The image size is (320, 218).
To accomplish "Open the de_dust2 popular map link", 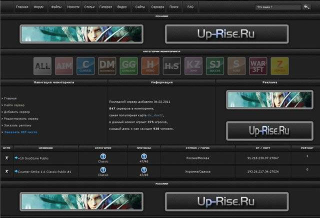I will click(155, 115).
